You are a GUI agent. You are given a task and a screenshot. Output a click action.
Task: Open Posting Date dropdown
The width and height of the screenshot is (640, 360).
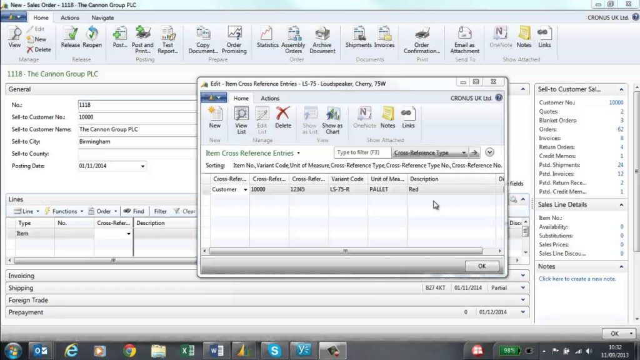coord(142,166)
